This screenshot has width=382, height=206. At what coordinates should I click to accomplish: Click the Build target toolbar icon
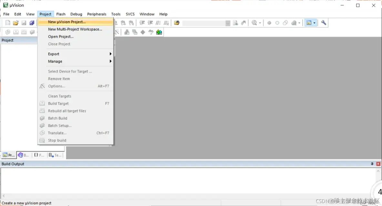click(x=16, y=32)
